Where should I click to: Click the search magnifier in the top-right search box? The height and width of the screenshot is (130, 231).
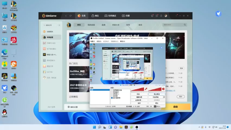185,25
